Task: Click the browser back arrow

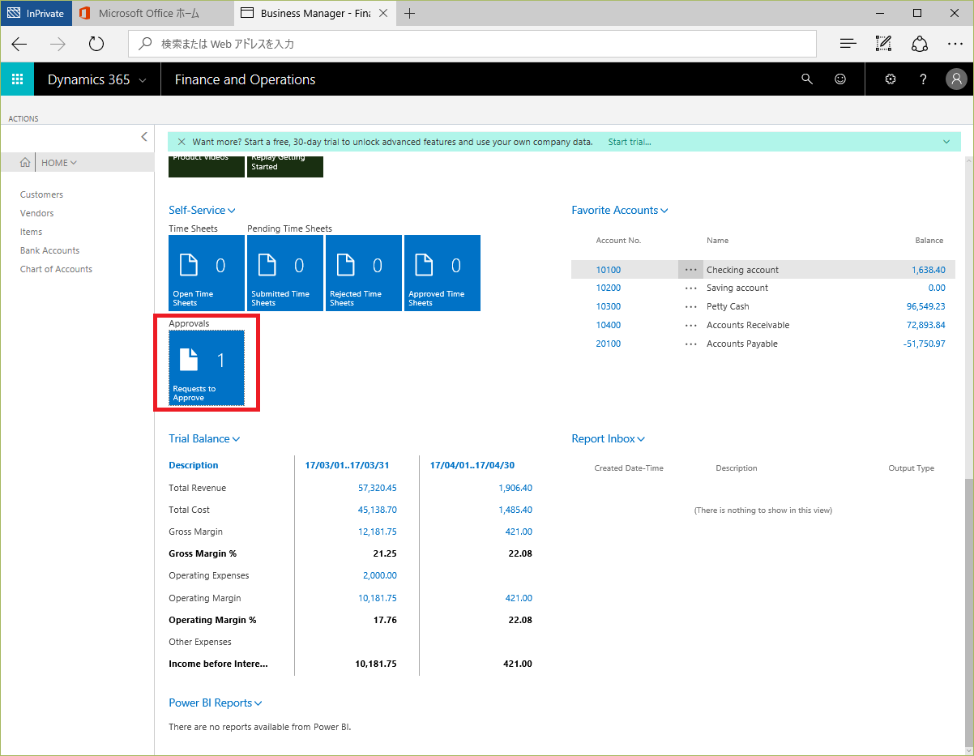Action: (19, 44)
